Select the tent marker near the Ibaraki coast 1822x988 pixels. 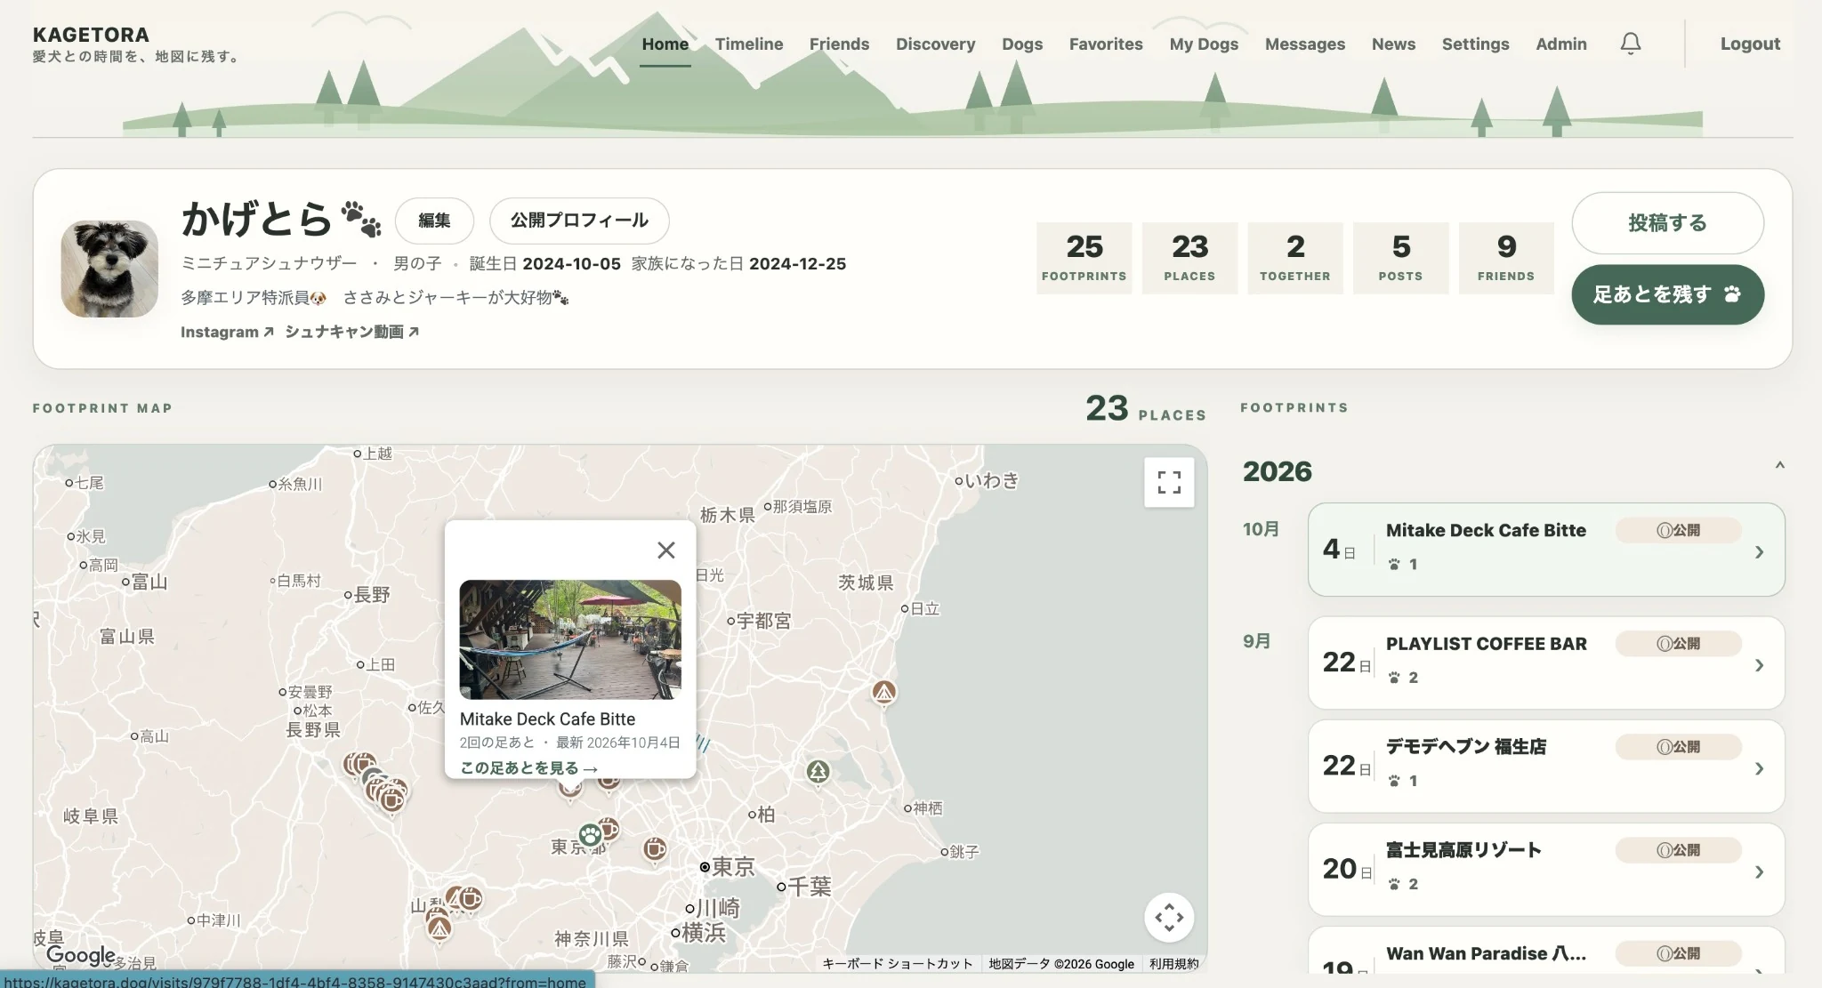click(883, 692)
